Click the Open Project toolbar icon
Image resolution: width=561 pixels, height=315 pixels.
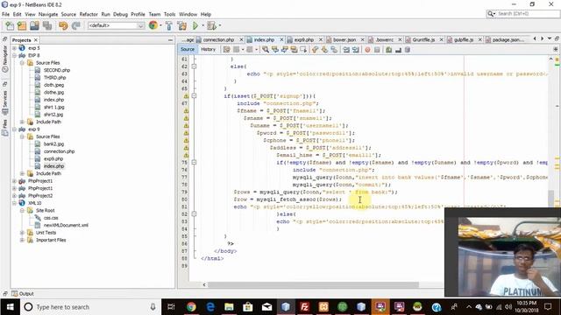pos(34,25)
